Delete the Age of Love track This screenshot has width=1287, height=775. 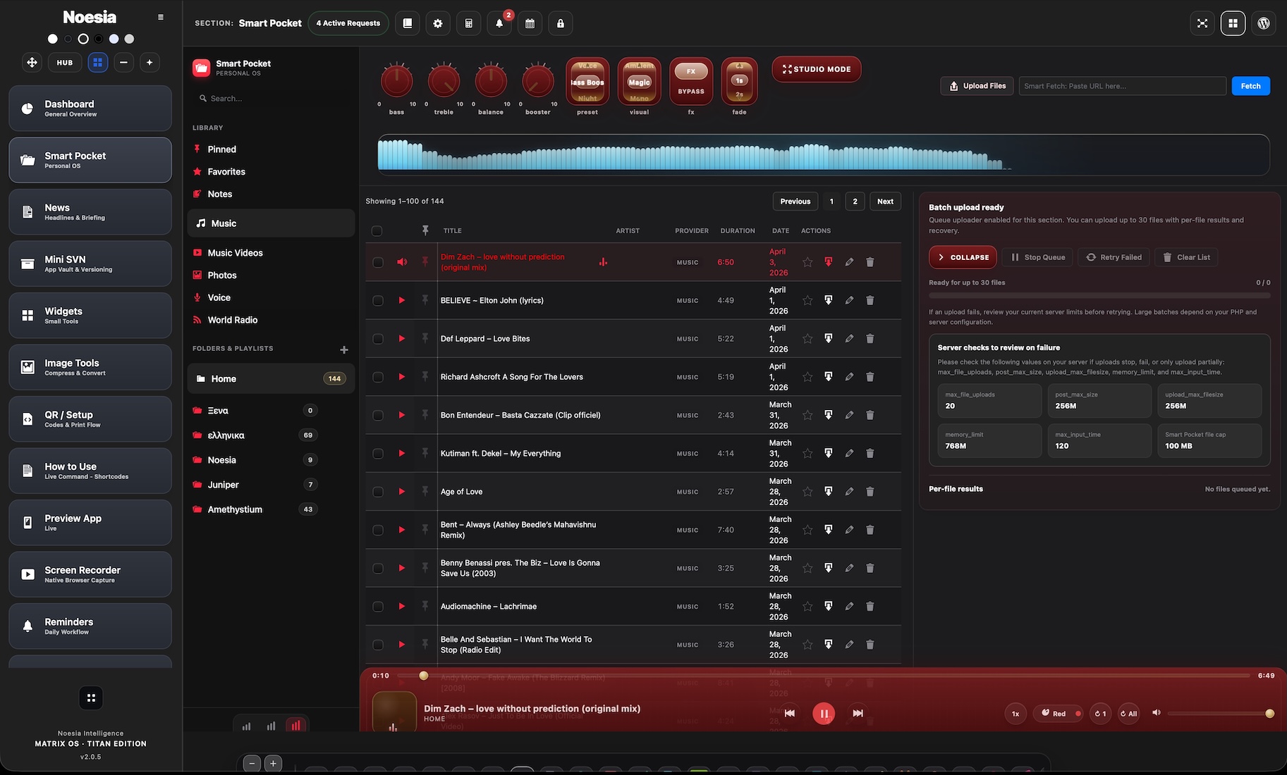(870, 492)
